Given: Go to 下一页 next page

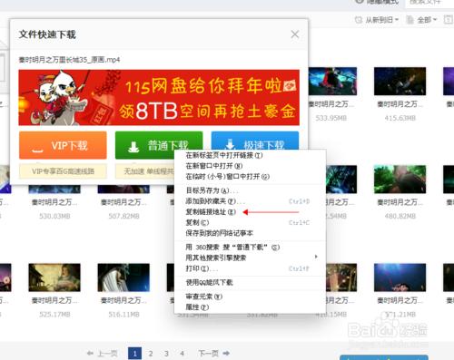Looking at the screenshot, I should pos(214,354).
